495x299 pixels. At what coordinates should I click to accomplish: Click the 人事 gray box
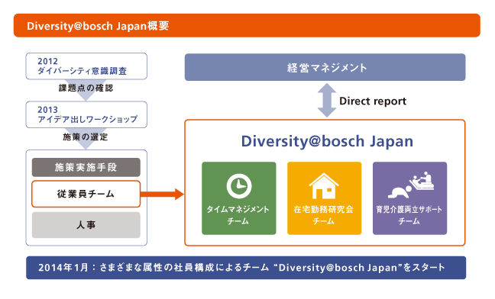point(86,225)
